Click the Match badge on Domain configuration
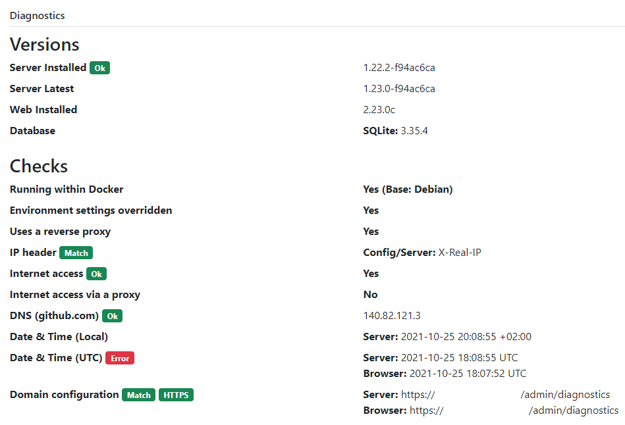This screenshot has height=425, width=625. 138,395
